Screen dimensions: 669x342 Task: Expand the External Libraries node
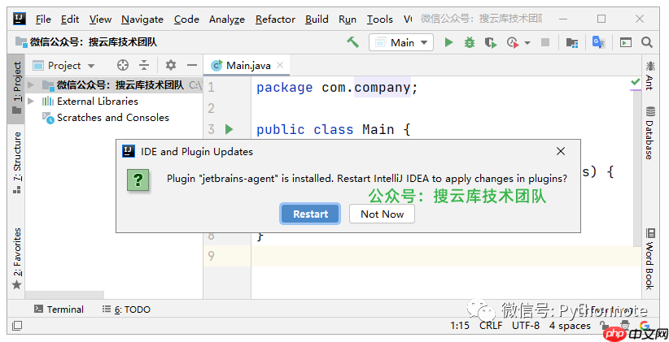[x=31, y=102]
